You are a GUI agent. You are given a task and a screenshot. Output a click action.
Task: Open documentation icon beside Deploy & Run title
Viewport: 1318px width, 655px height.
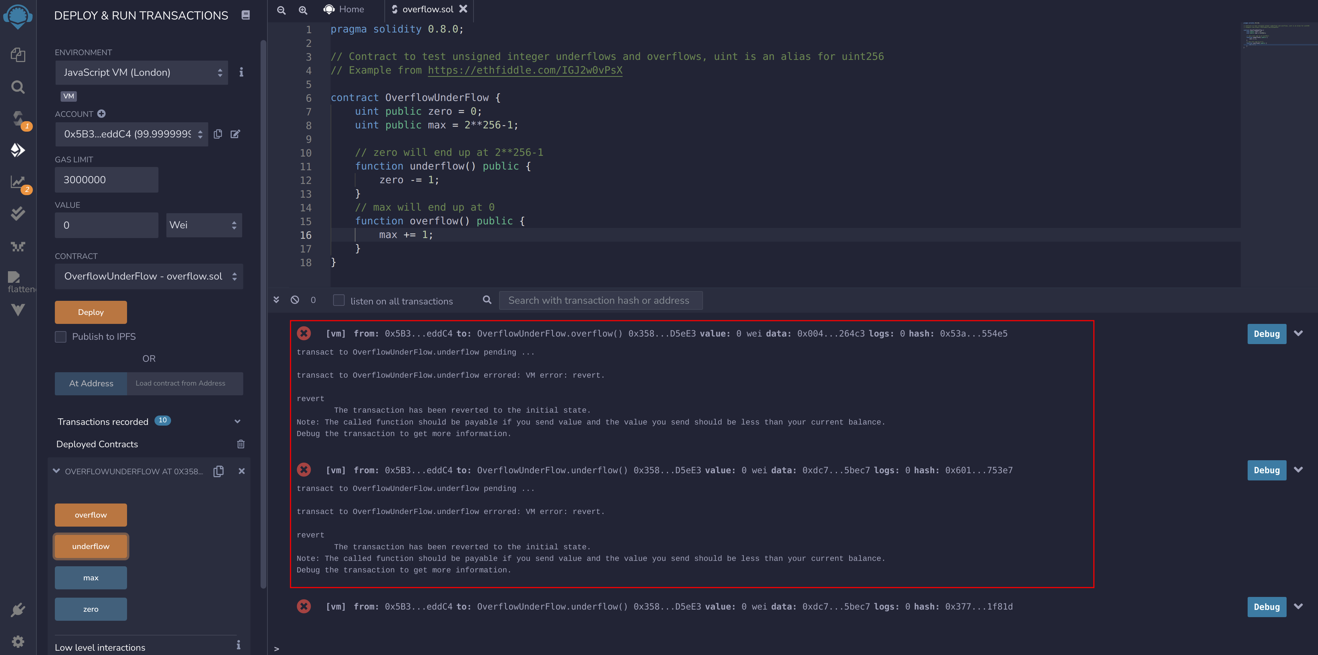pyautogui.click(x=245, y=16)
